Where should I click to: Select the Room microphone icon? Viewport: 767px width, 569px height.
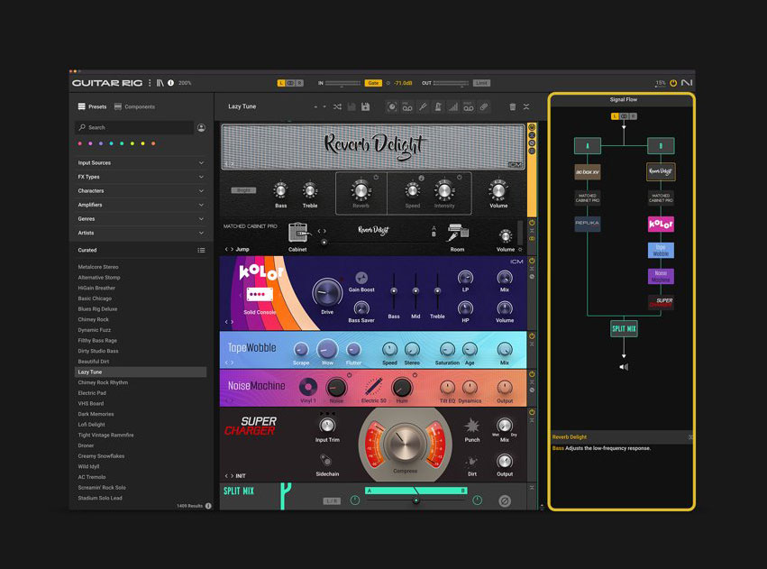click(x=458, y=233)
